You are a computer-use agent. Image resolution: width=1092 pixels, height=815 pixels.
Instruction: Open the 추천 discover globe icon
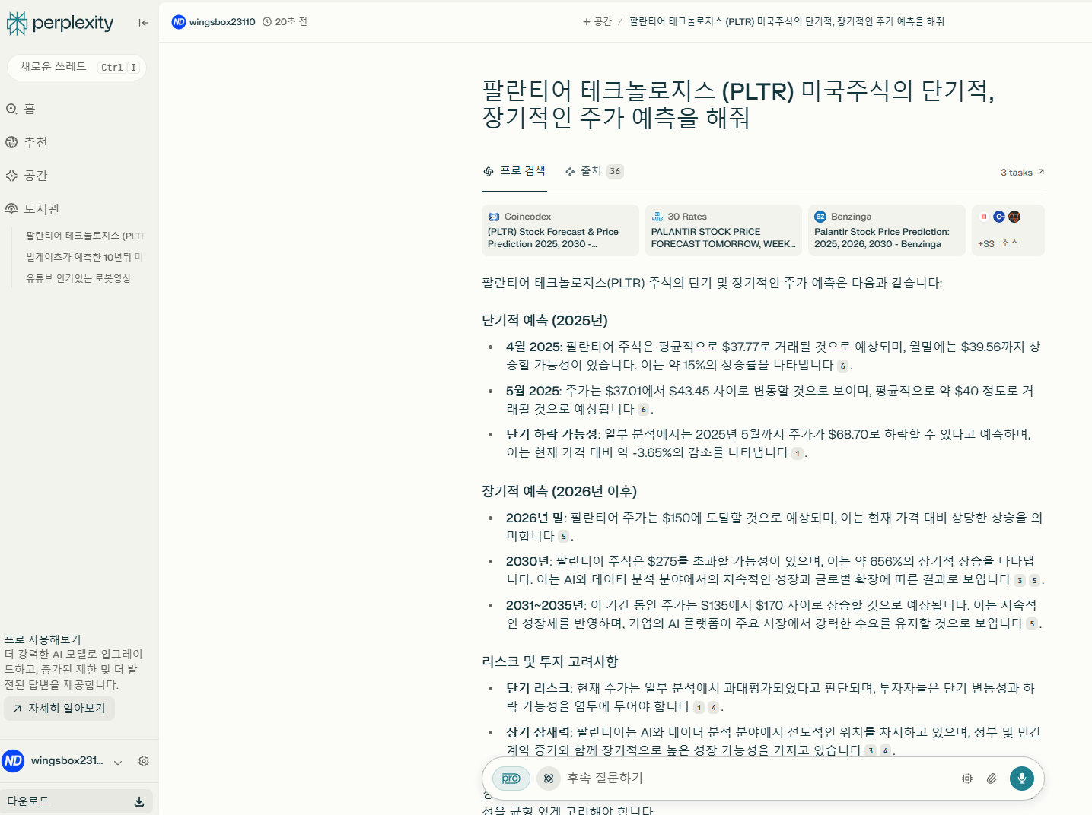tap(11, 142)
